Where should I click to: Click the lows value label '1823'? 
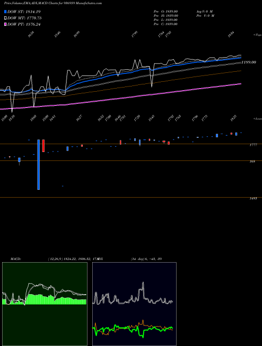233,118
